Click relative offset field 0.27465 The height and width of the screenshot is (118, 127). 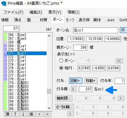[x=84, y=68]
